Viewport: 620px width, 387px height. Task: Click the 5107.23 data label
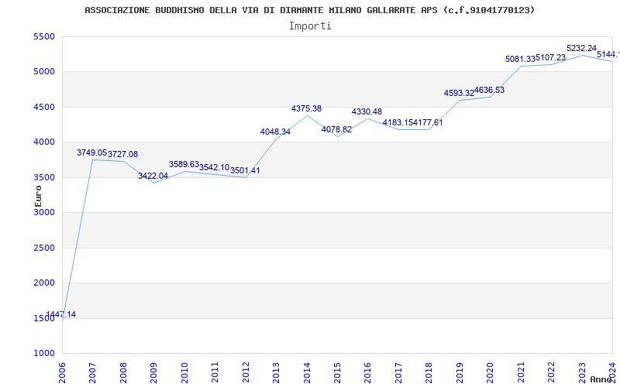(551, 57)
